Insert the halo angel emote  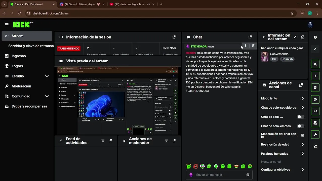[x=189, y=166]
